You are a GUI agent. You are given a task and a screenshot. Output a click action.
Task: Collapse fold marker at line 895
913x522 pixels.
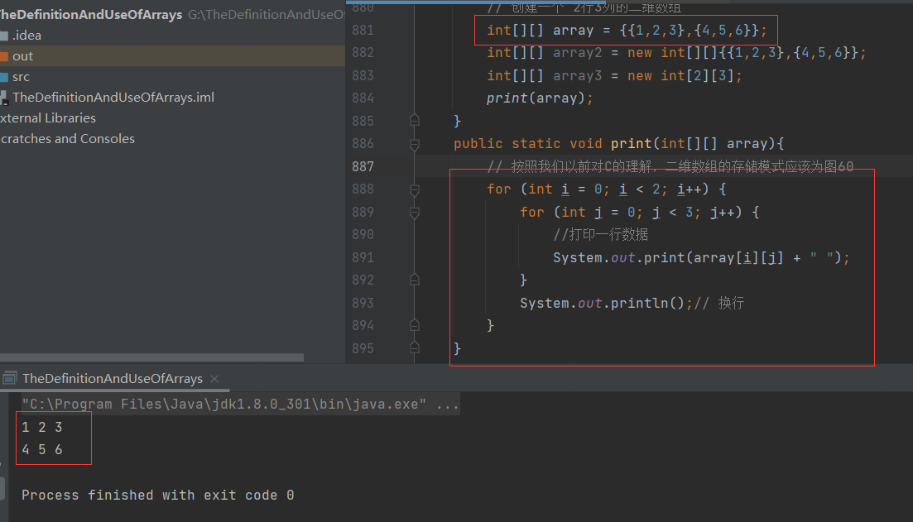click(x=415, y=348)
